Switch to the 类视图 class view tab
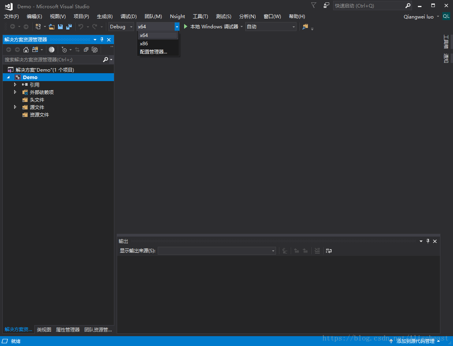 coord(44,329)
